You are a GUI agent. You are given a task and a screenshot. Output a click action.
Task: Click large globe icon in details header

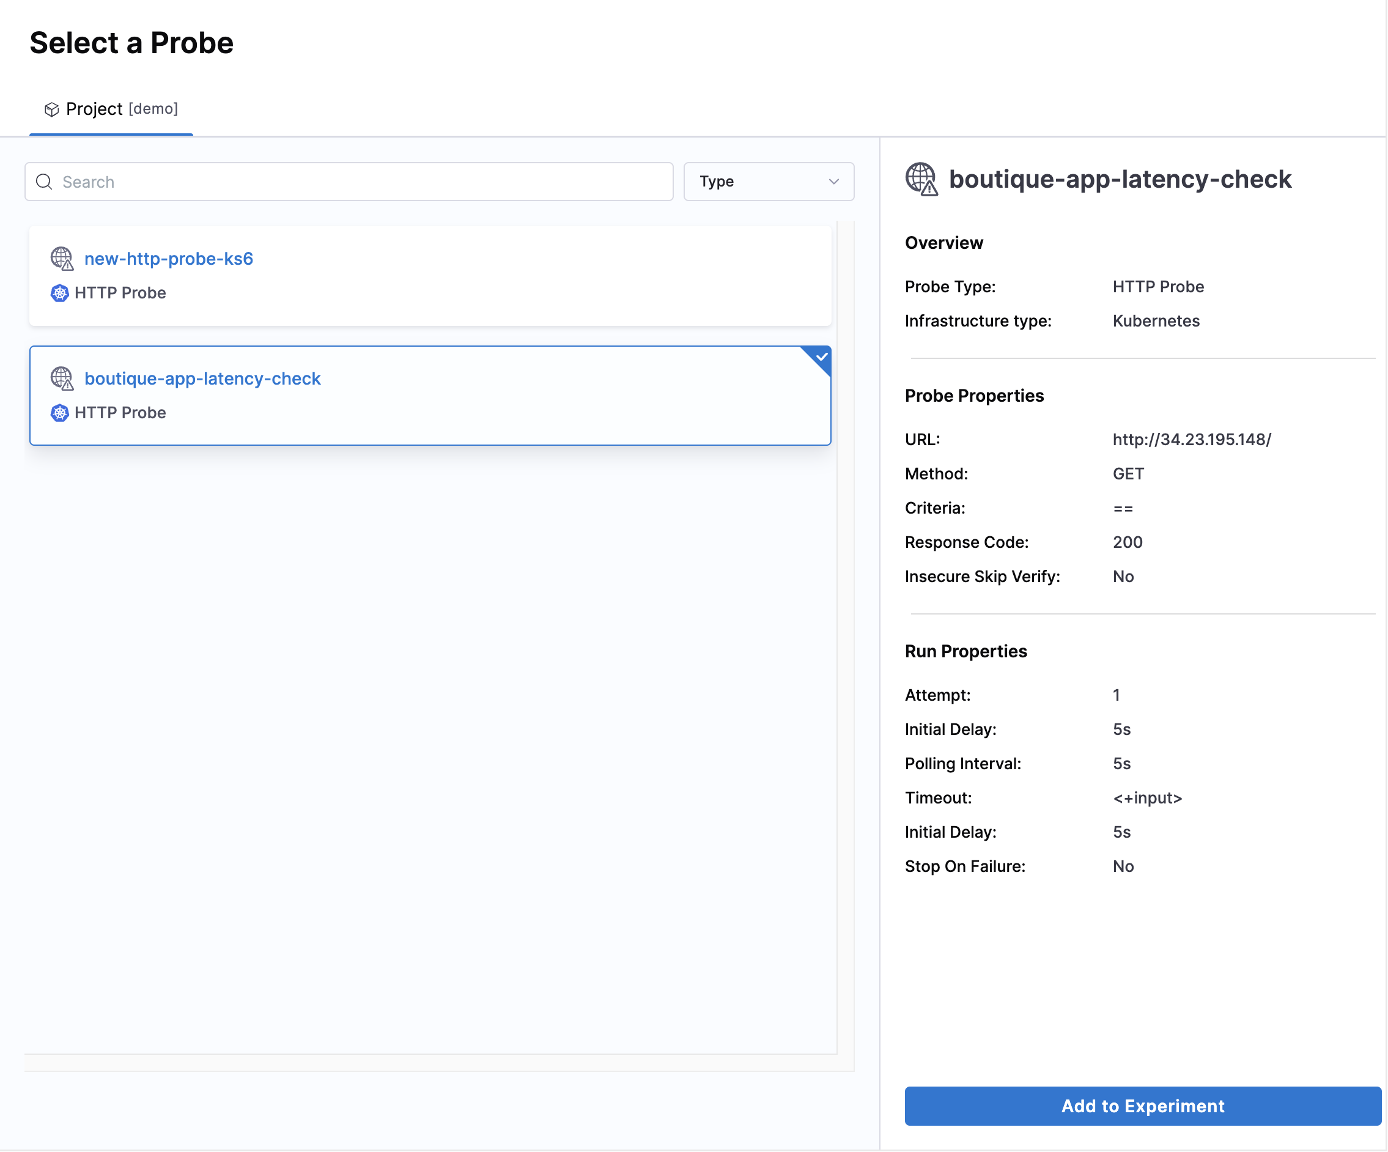tap(921, 179)
